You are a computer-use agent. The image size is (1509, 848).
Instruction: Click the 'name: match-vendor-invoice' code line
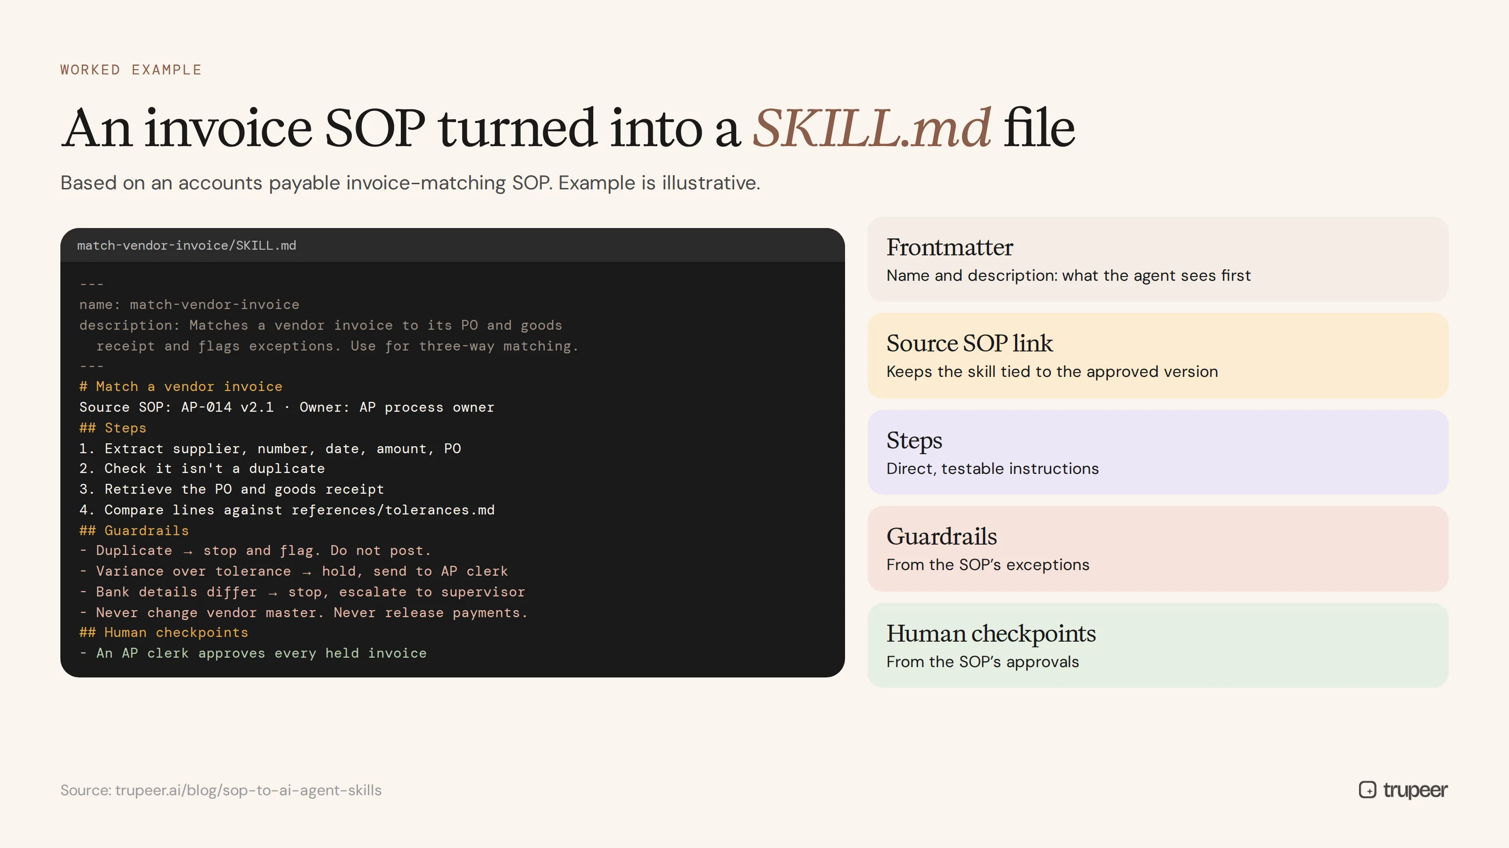point(189,304)
